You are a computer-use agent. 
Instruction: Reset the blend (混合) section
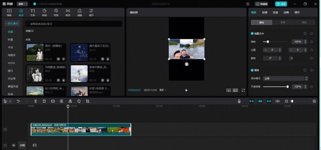[305, 70]
